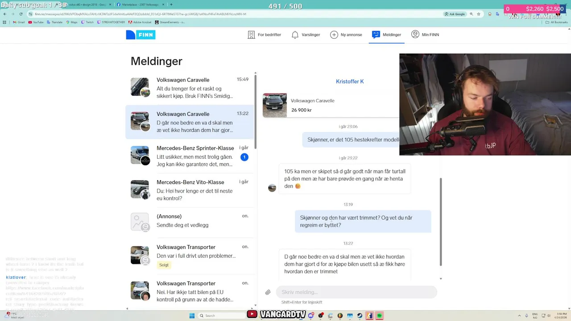
Task: Reload the page
Action: point(21,14)
